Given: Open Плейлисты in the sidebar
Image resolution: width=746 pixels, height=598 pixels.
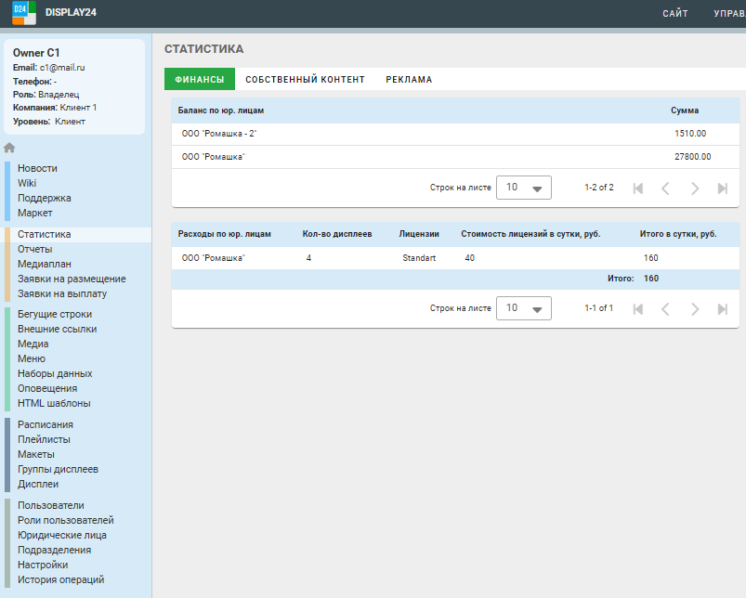Looking at the screenshot, I should click(44, 439).
